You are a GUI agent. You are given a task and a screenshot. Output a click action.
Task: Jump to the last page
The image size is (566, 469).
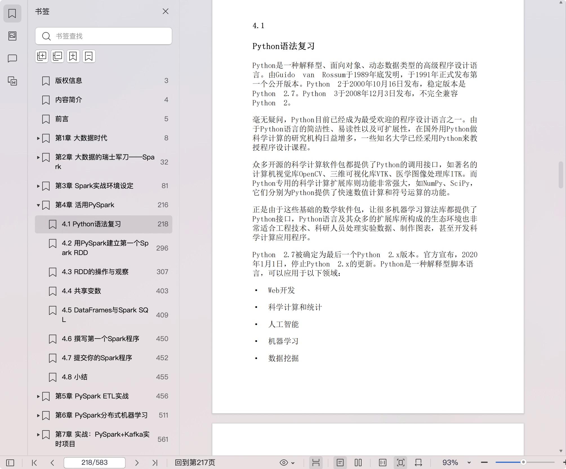[x=155, y=463]
